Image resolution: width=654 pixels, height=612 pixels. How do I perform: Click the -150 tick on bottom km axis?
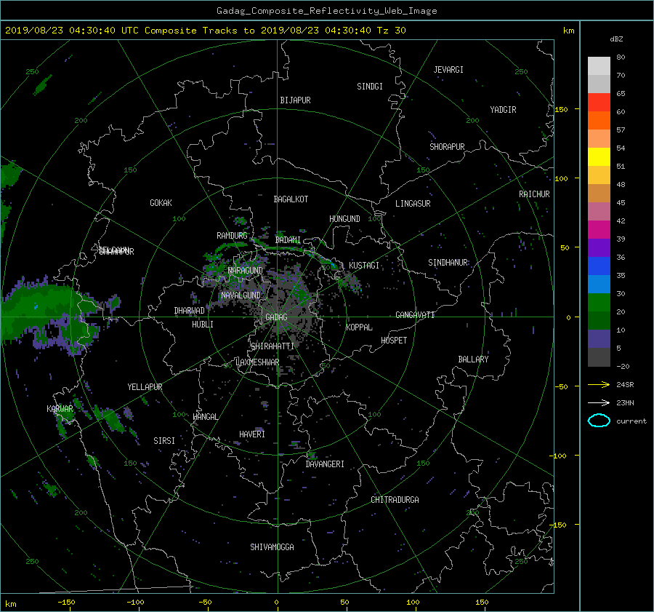pyautogui.click(x=66, y=603)
